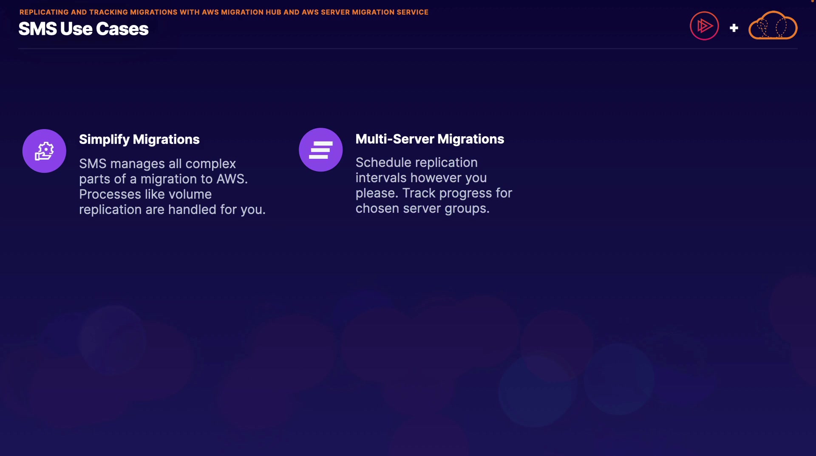Click the orange A Cloud Guru cloud logo

[x=773, y=25]
